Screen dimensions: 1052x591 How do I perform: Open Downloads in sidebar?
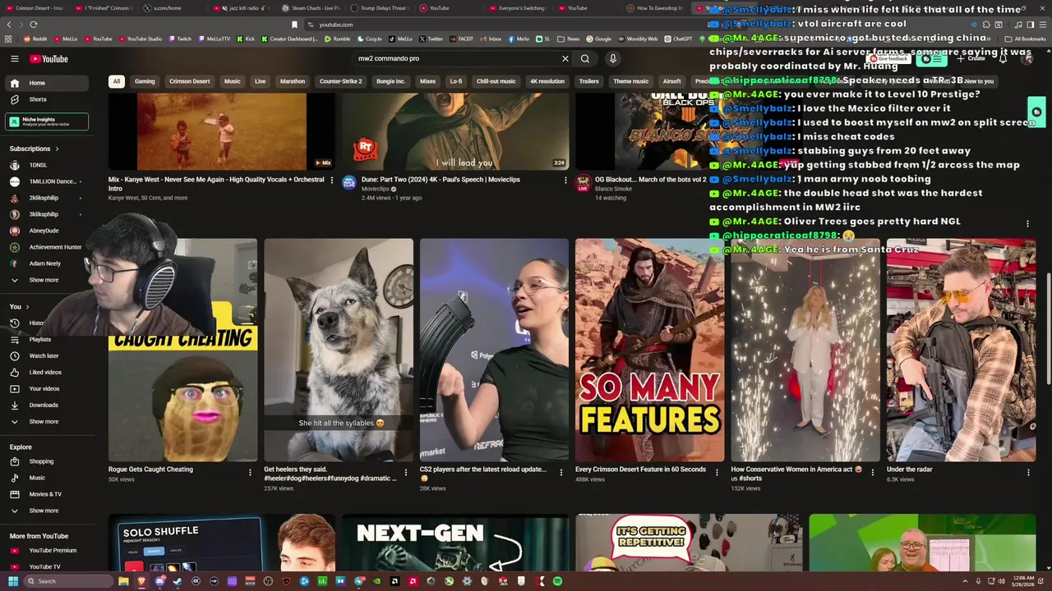pos(46,405)
